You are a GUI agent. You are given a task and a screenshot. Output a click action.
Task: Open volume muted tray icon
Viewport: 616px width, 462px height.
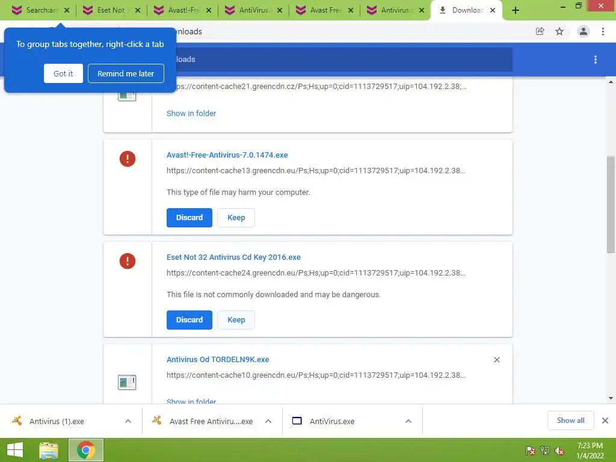(559, 450)
